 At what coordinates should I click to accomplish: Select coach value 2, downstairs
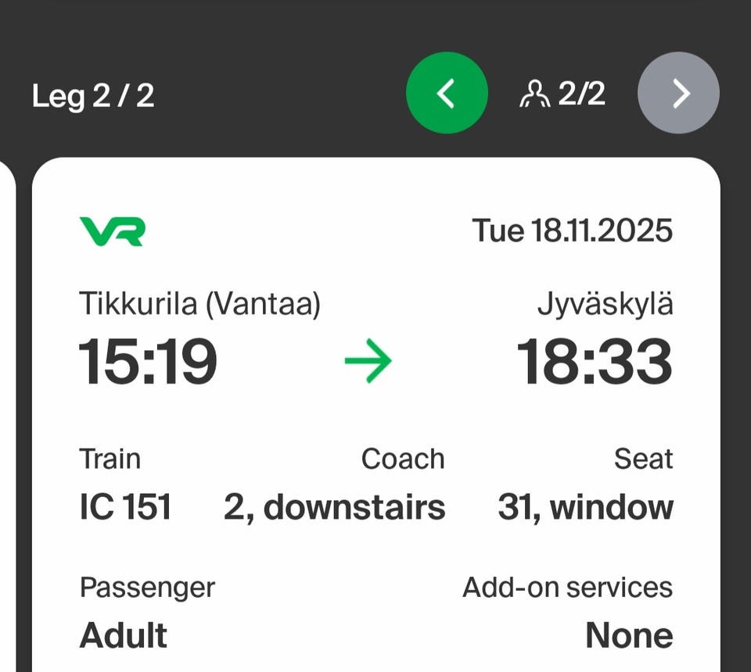(x=334, y=507)
